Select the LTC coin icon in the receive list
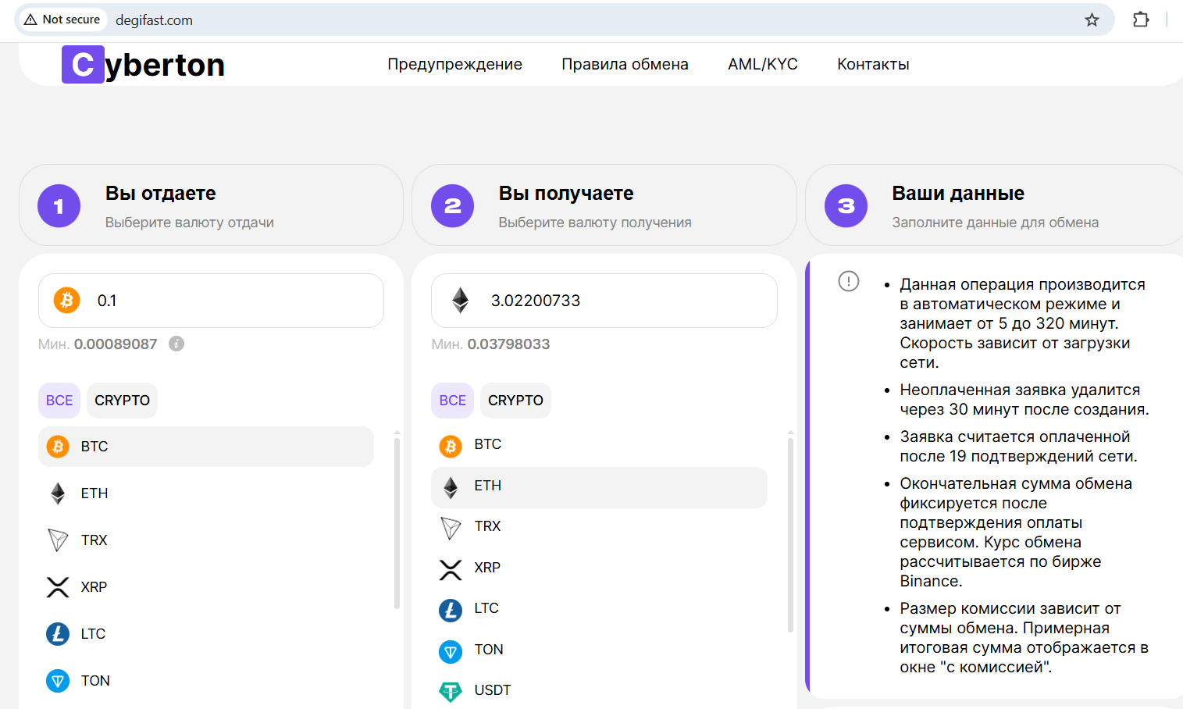This screenshot has width=1183, height=709. coord(451,609)
